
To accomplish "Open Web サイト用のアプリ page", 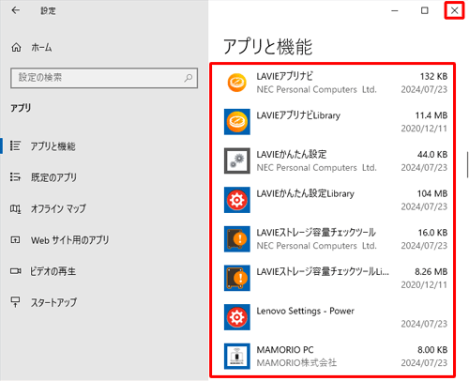I will [70, 240].
